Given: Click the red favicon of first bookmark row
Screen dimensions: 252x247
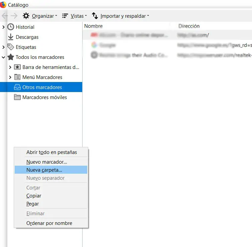Looking at the screenshot, I should [x=94, y=35].
